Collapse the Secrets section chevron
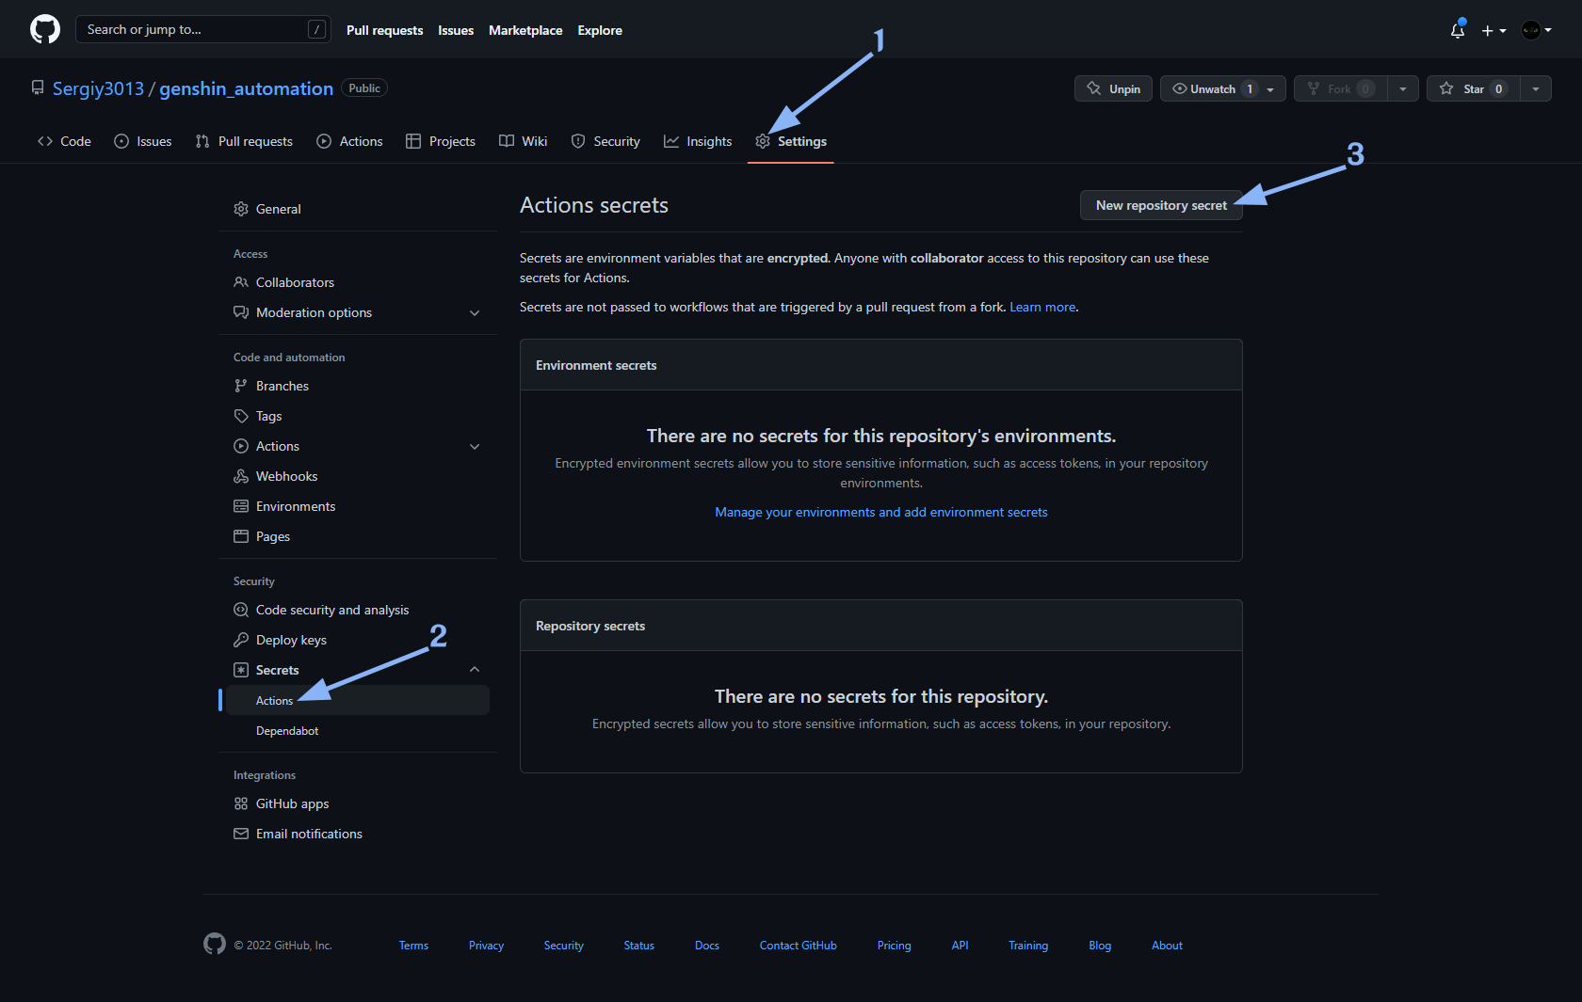1582x1002 pixels. 475,670
